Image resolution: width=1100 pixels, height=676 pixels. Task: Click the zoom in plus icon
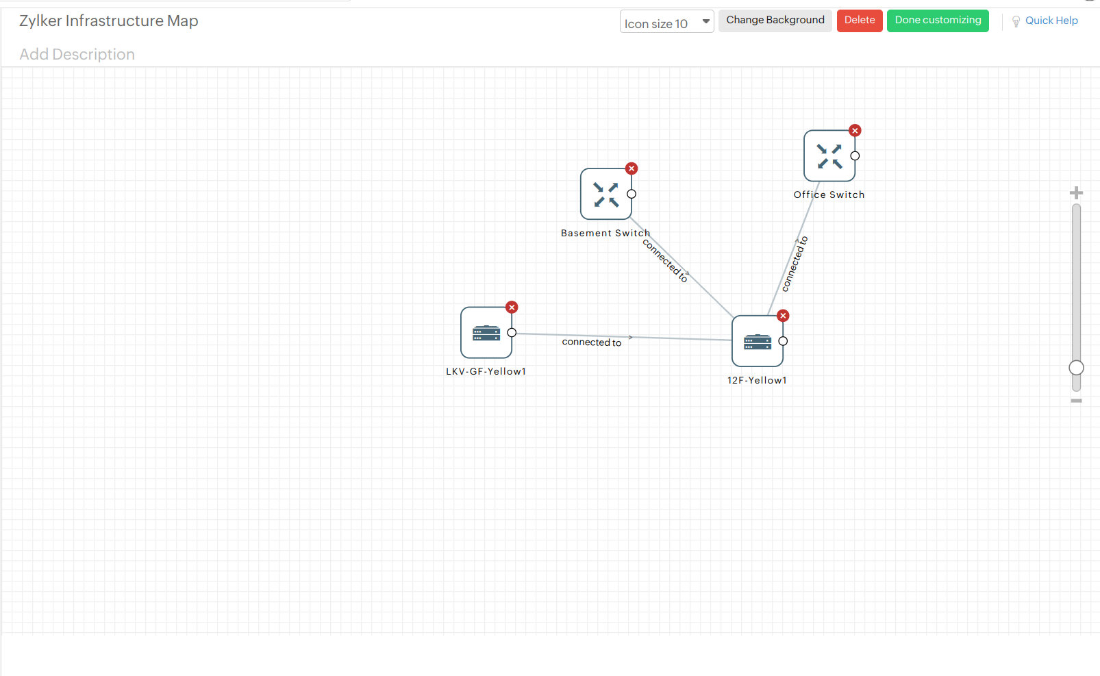point(1076,192)
